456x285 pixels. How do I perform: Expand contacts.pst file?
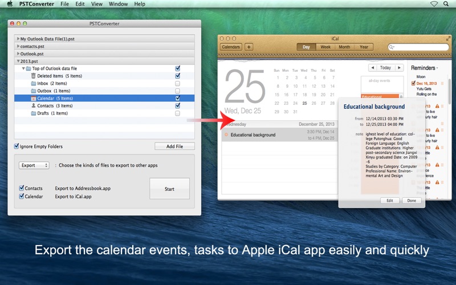click(x=18, y=46)
